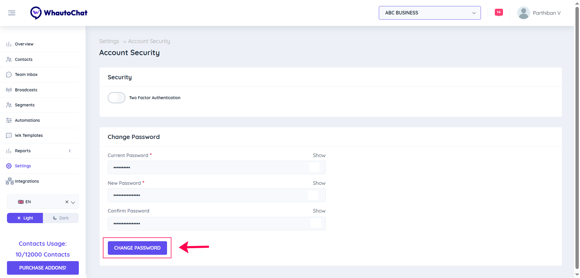Select Light theme mode
This screenshot has height=278, width=580.
point(25,218)
